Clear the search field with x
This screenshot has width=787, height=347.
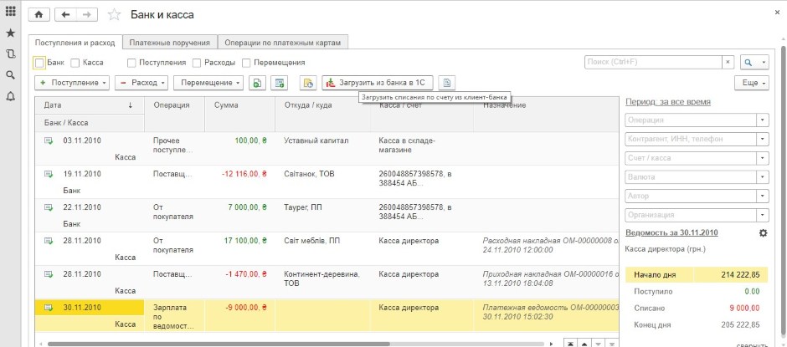point(728,62)
